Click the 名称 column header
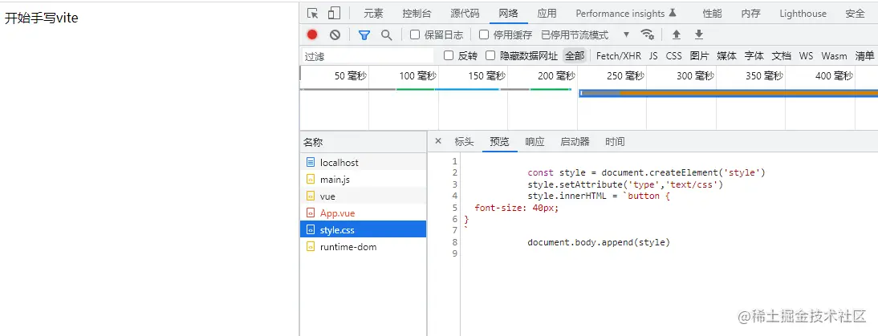The height and width of the screenshot is (336, 878). (363, 142)
